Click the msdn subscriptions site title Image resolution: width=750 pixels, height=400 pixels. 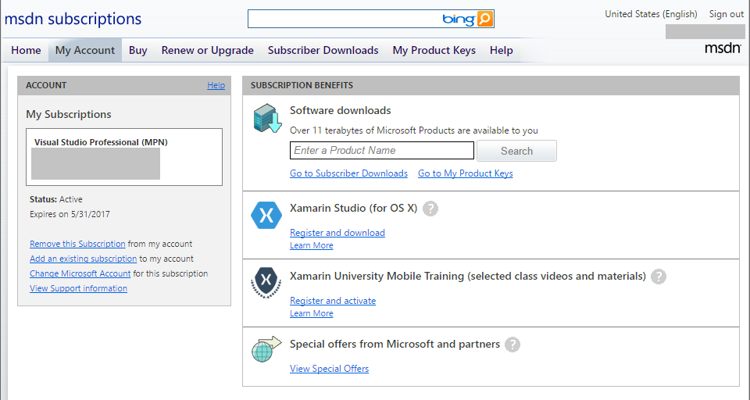click(x=73, y=19)
